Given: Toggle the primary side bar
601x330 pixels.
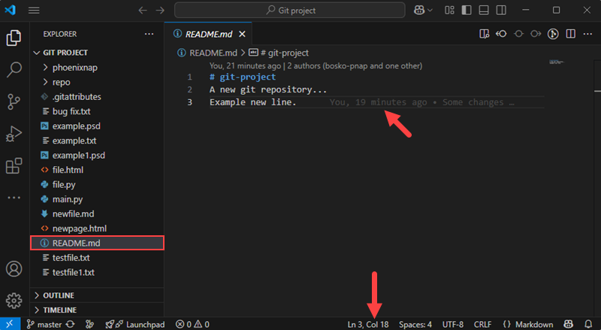Looking at the screenshot, I should click(x=467, y=11).
